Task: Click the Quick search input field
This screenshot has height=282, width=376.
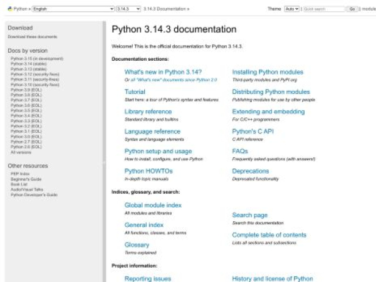Action: click(x=324, y=9)
